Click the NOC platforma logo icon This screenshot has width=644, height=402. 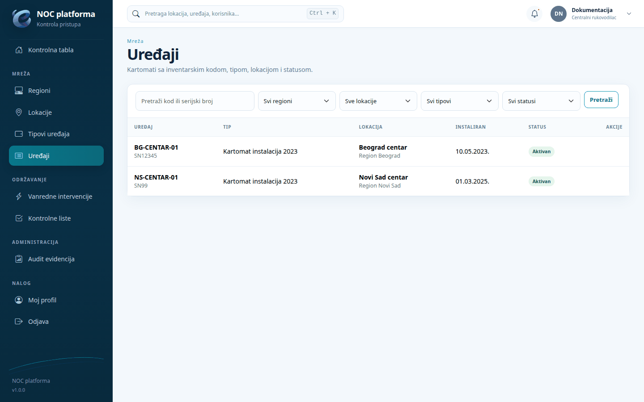(x=21, y=18)
